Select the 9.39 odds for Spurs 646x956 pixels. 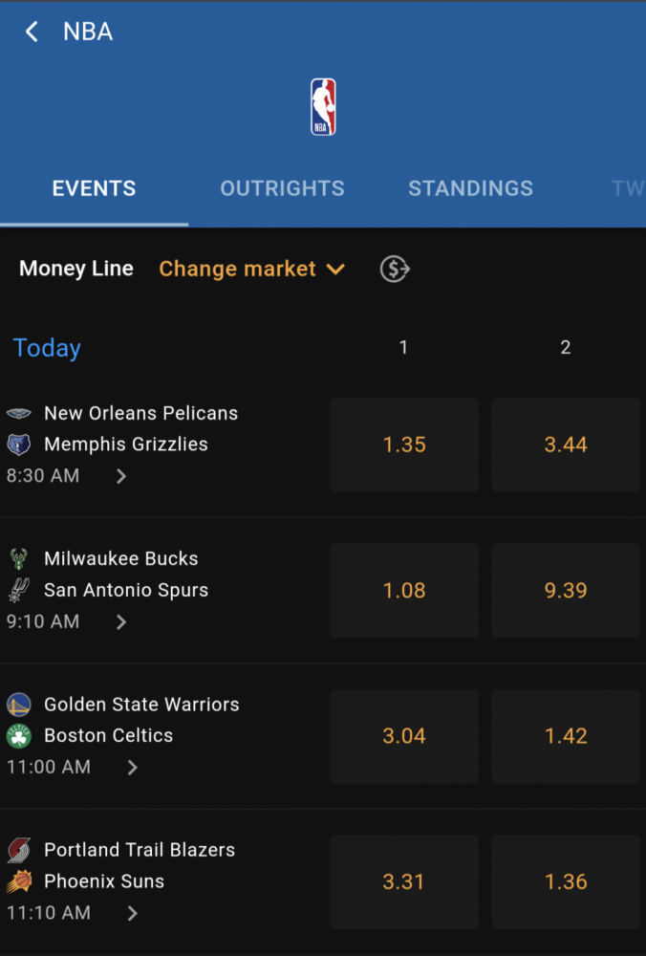tap(566, 591)
